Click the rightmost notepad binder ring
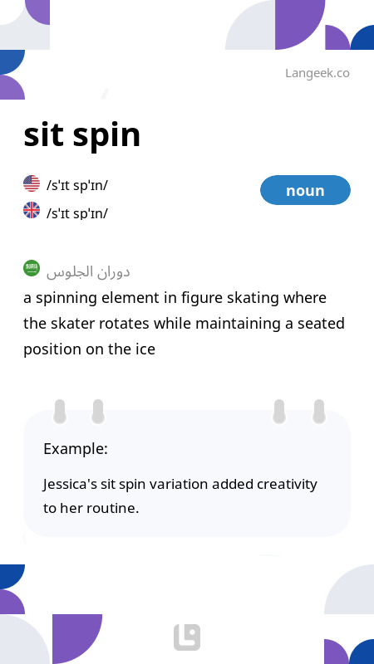 tap(319, 411)
